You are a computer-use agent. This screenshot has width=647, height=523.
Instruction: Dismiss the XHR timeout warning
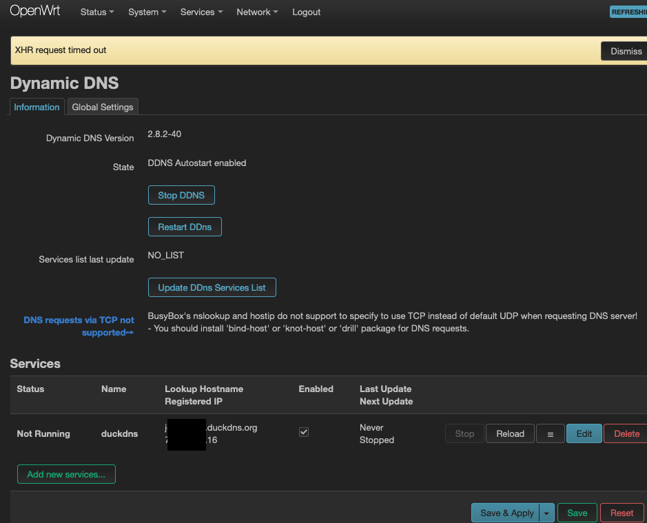(625, 51)
